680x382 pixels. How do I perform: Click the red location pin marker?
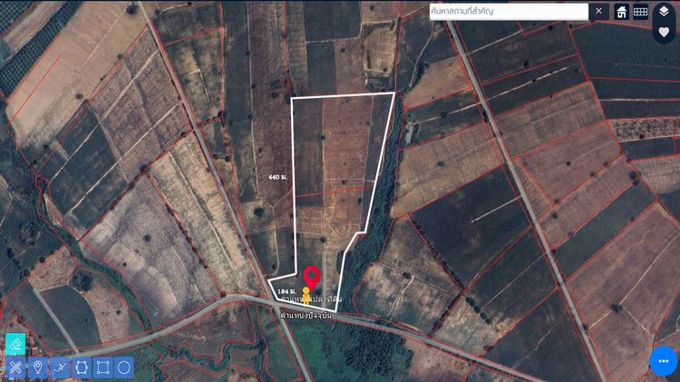[311, 279]
